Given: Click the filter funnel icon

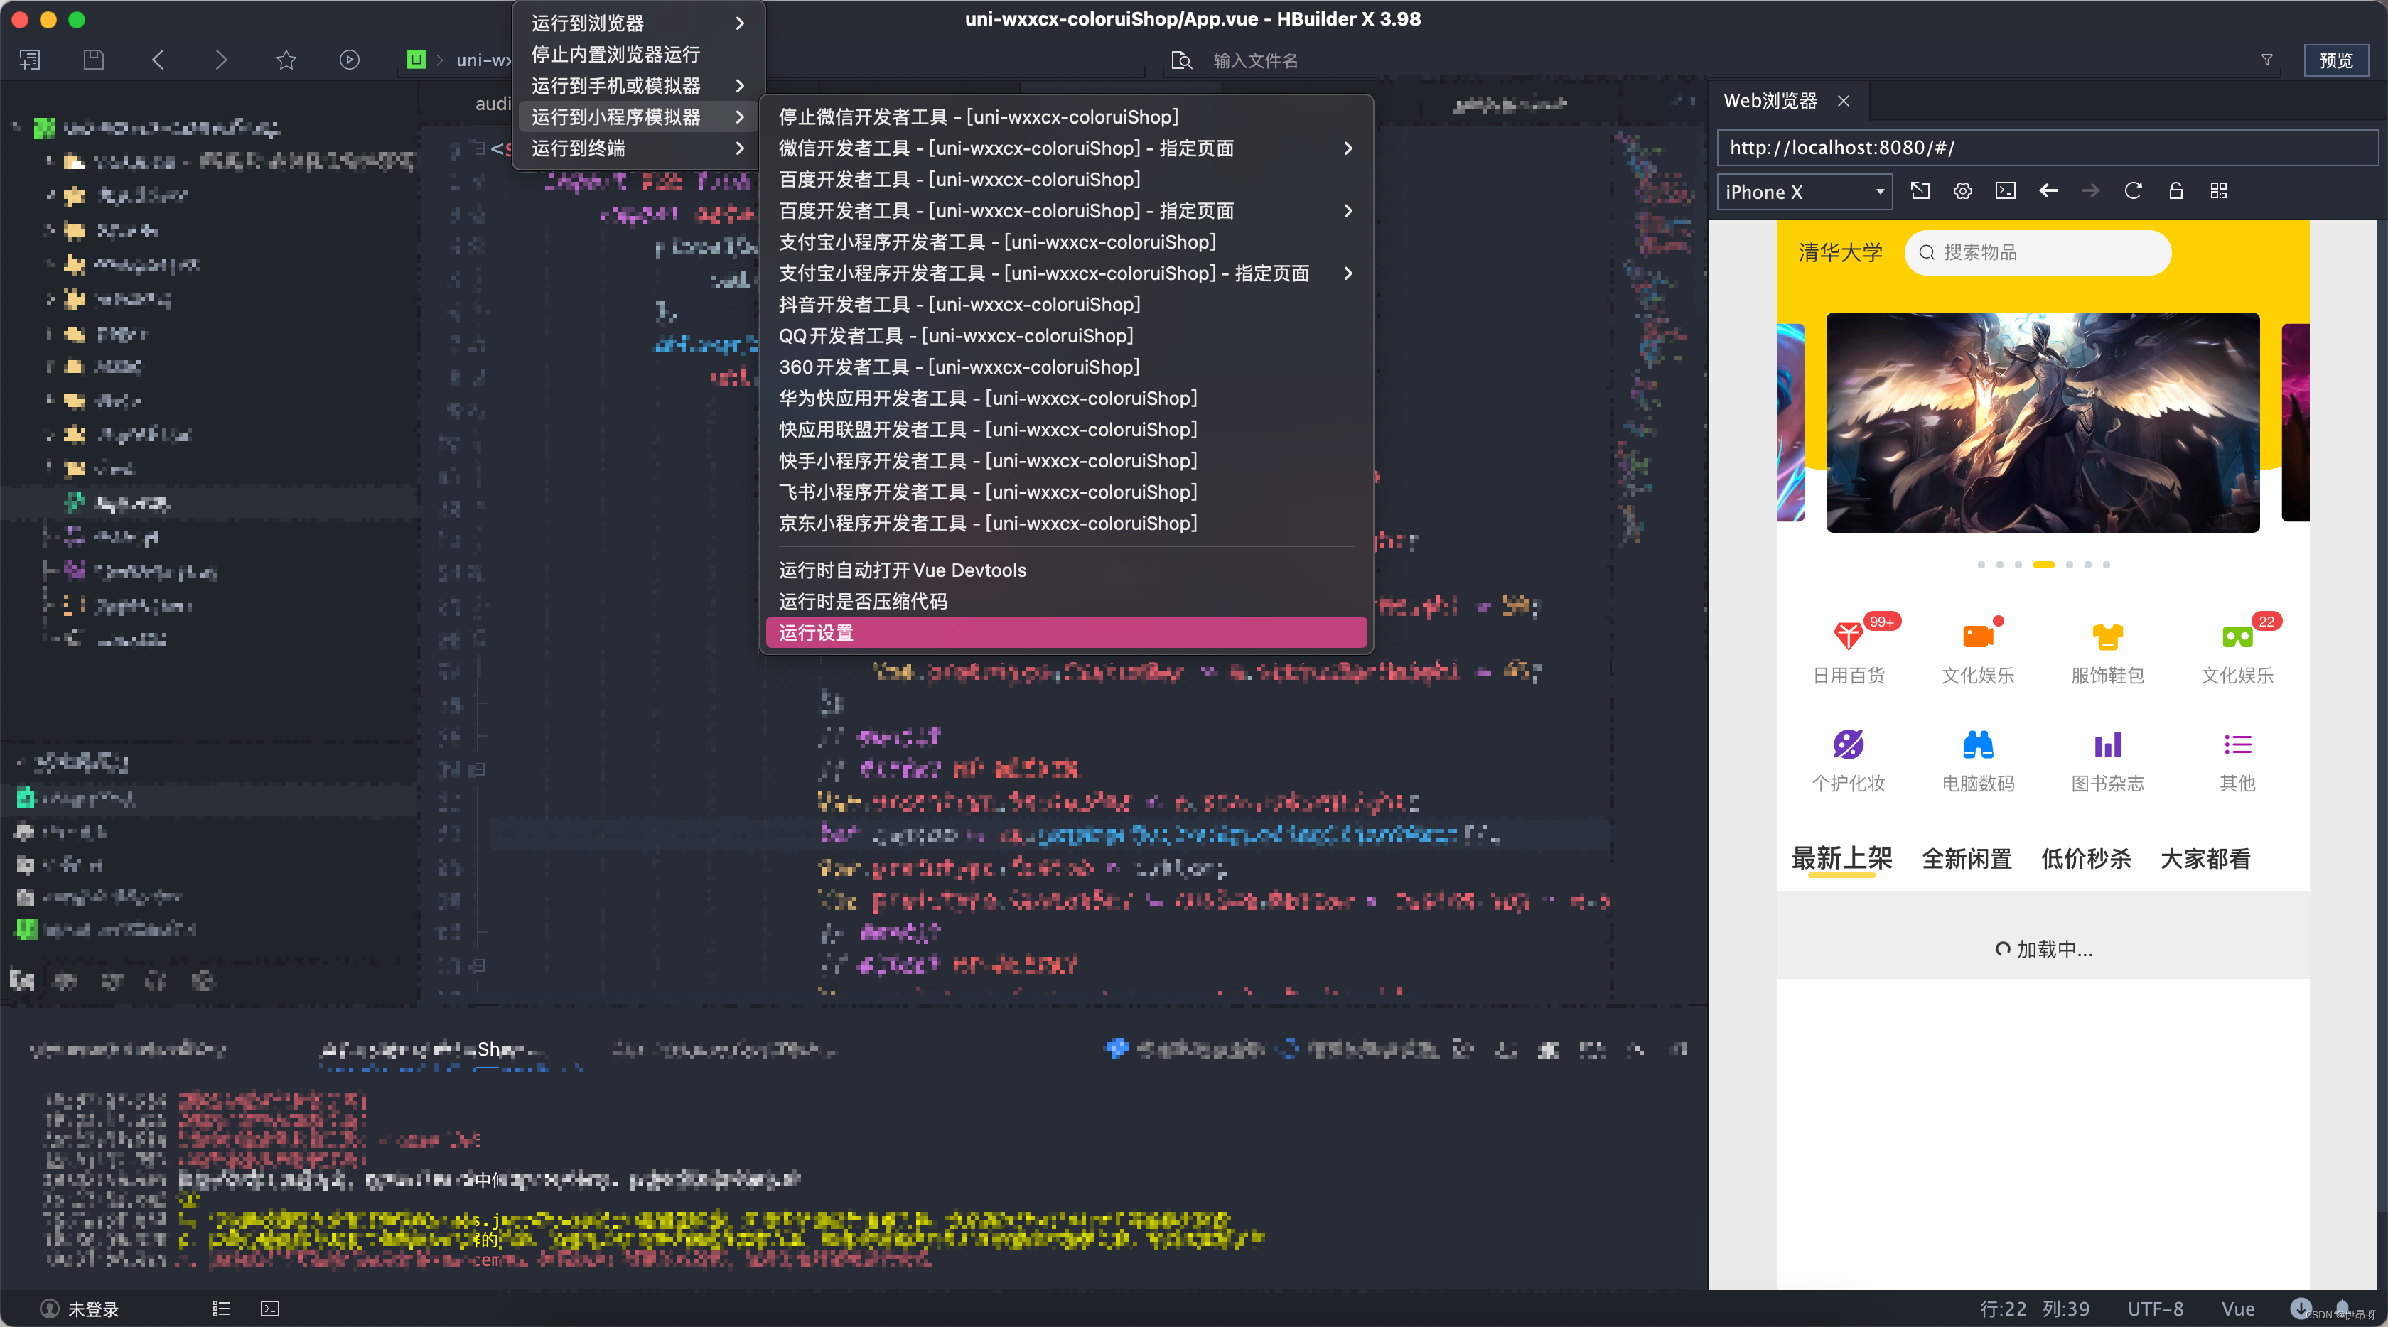Looking at the screenshot, I should pyautogui.click(x=2266, y=60).
